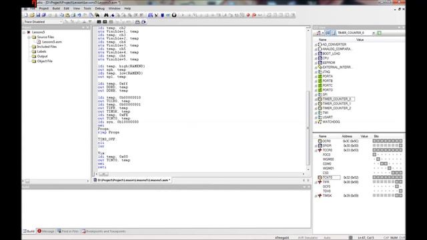Image resolution: width=427 pixels, height=240 pixels.
Task: Click the code editor horizontal scrollbar
Action: point(200,174)
